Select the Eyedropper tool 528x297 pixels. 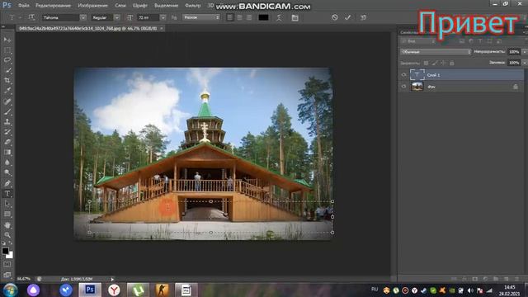(x=7, y=91)
